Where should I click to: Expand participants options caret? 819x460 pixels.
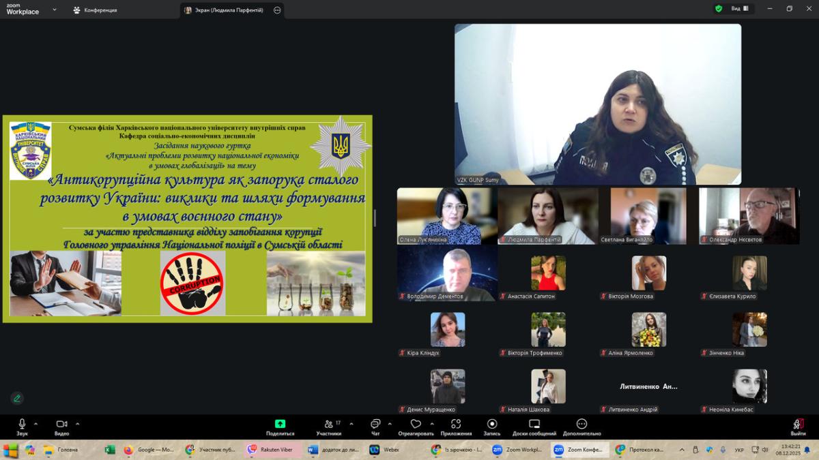[351, 423]
